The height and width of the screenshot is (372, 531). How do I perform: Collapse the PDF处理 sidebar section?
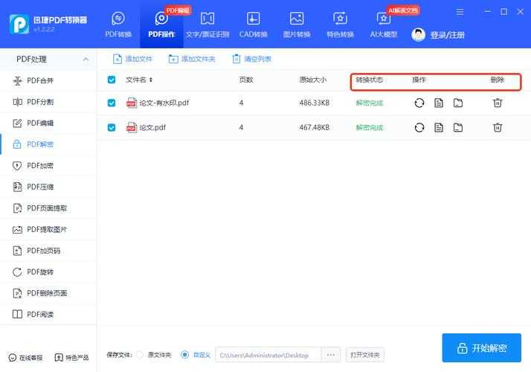pyautogui.click(x=86, y=59)
